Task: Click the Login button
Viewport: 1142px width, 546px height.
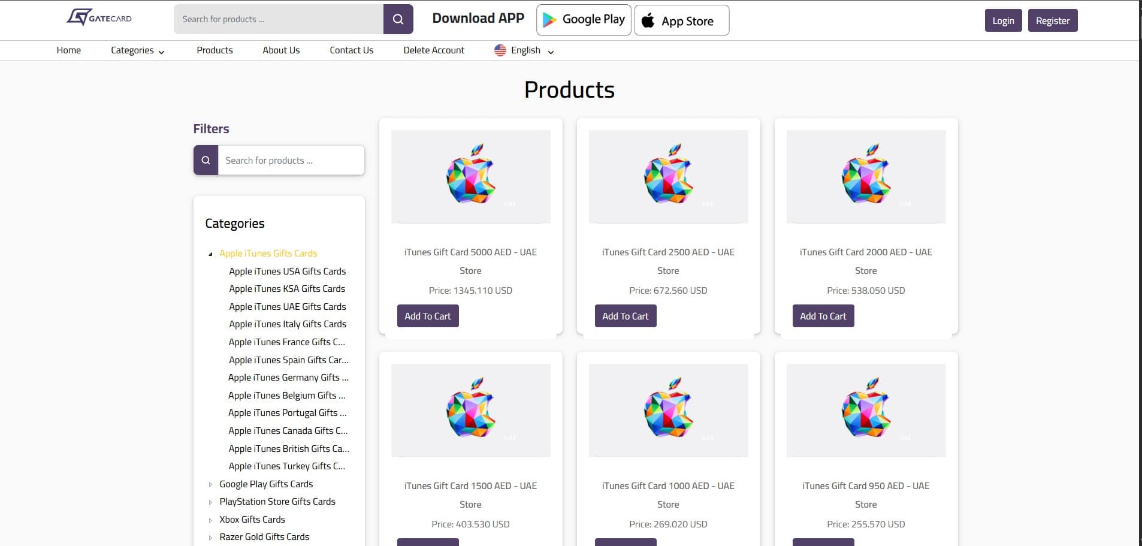Action: pos(1003,20)
